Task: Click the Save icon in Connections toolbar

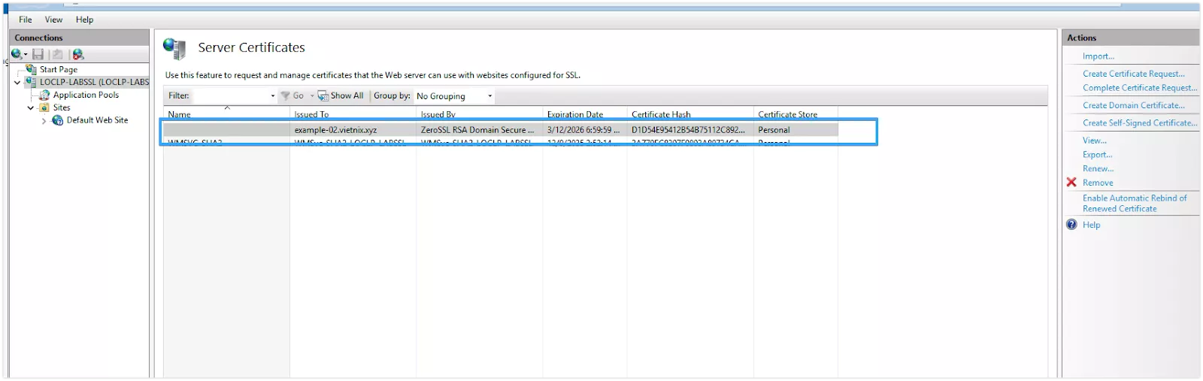Action: pos(38,54)
